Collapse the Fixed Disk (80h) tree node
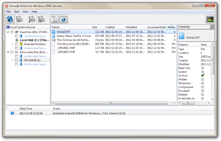The height and width of the screenshot is (141, 221). click(8, 32)
